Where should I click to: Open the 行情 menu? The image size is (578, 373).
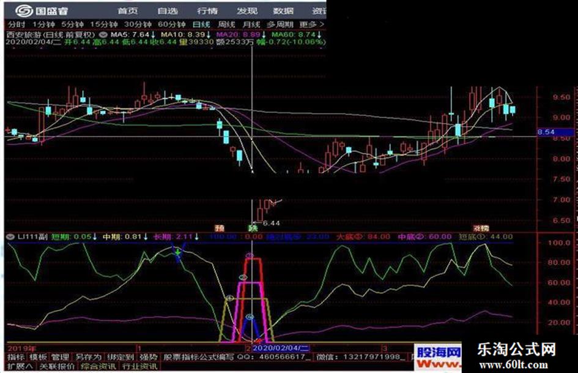pos(207,11)
